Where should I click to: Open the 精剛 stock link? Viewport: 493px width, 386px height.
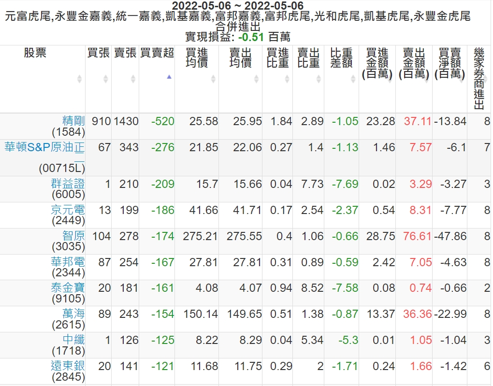pyautogui.click(x=73, y=121)
